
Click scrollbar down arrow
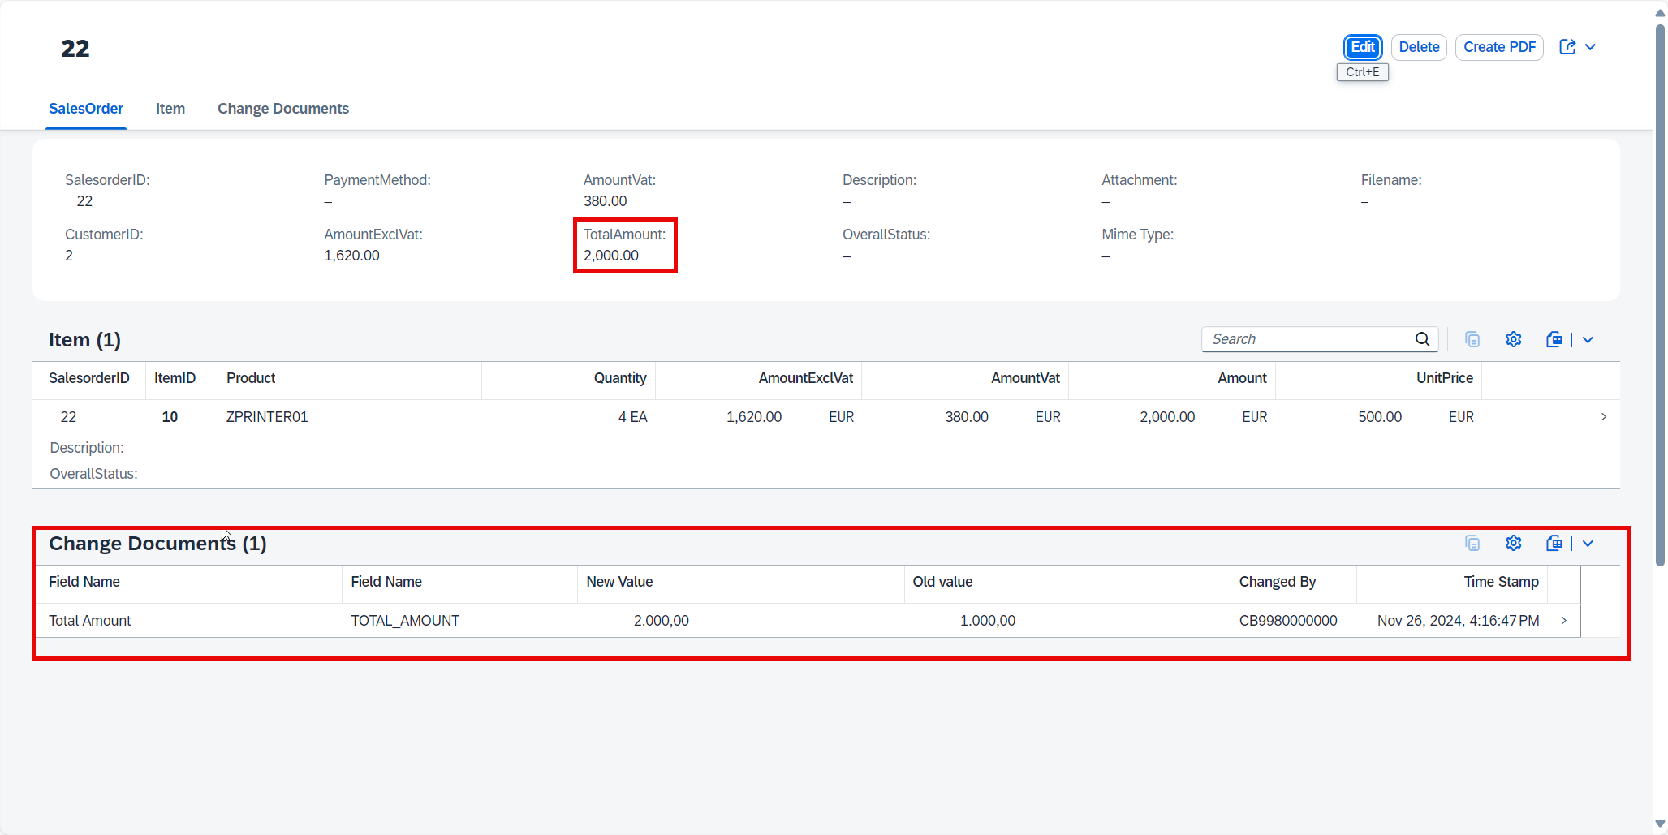click(x=1660, y=824)
